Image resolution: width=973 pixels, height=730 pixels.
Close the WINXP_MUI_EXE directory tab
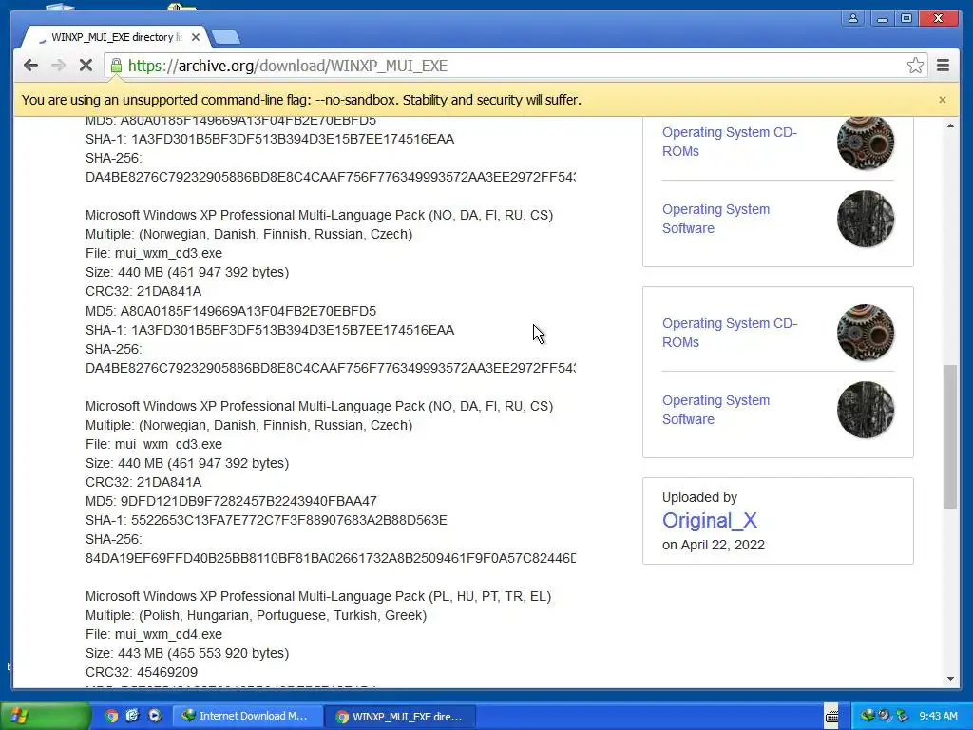pos(196,37)
